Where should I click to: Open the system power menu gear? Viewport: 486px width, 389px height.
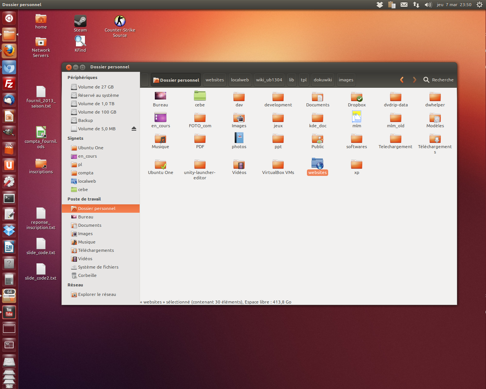(x=479, y=5)
